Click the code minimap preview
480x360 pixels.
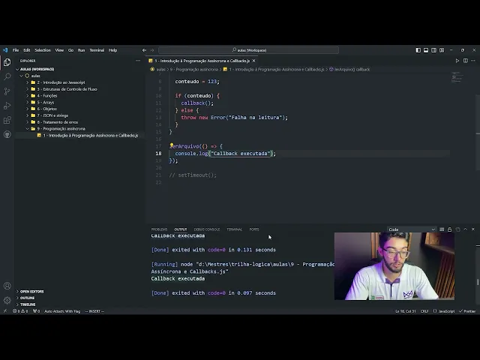point(457,77)
